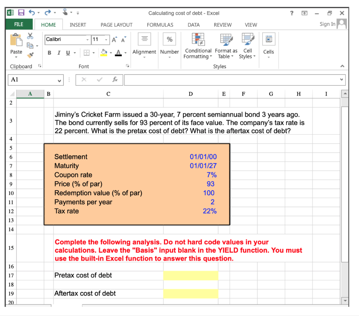The height and width of the screenshot is (316, 359).
Task: Click the Percent Style icon
Action: 169,39
